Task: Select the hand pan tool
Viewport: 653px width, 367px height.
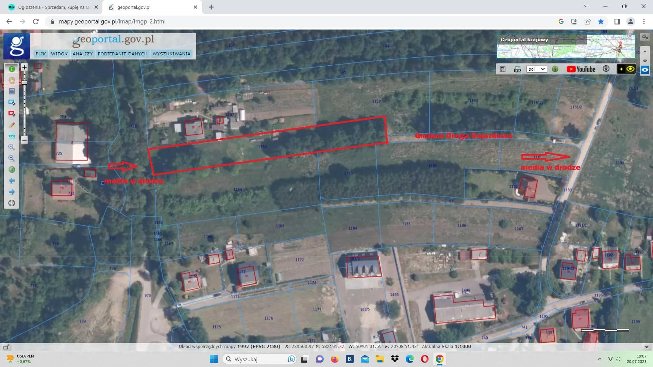Action: point(12,80)
